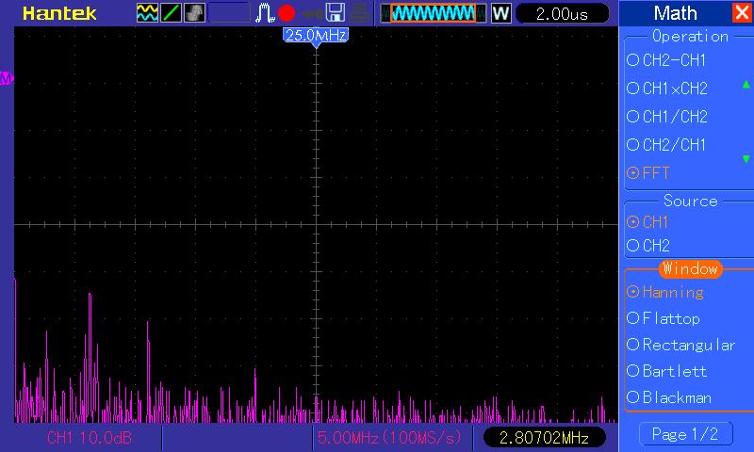Click the dimmed print icon
The width and height of the screenshot is (754, 452).
tap(359, 13)
